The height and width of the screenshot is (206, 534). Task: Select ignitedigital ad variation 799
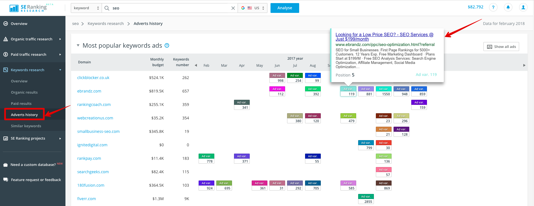366,145
